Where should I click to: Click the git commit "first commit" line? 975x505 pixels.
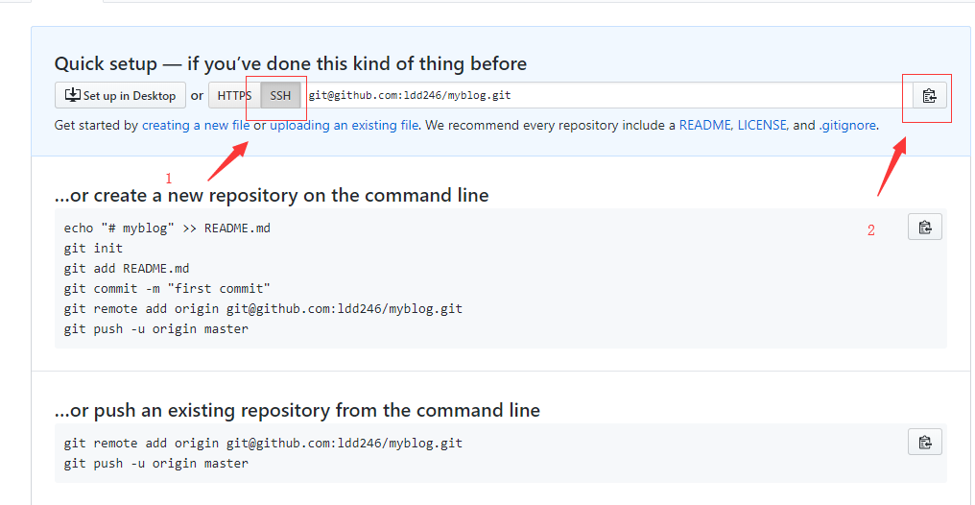[167, 289]
